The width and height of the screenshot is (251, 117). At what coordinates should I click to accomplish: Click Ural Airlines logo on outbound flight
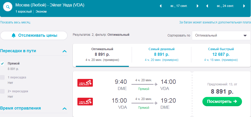[x=85, y=83]
